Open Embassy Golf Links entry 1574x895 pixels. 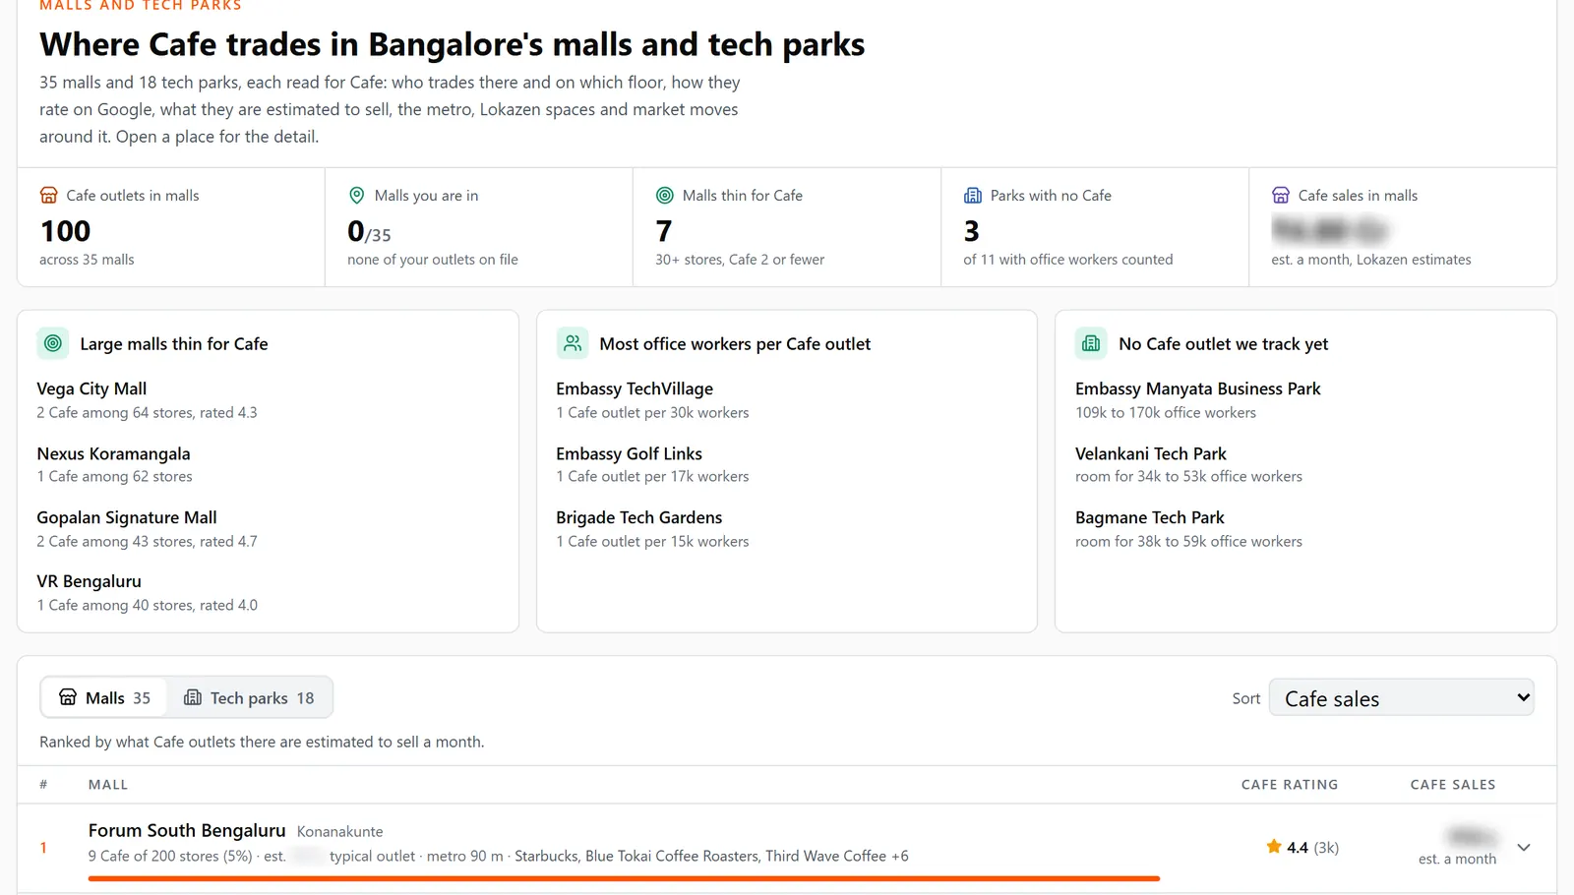[629, 453]
